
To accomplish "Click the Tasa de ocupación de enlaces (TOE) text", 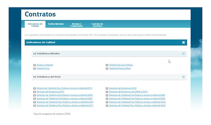I will click(52, 114).
